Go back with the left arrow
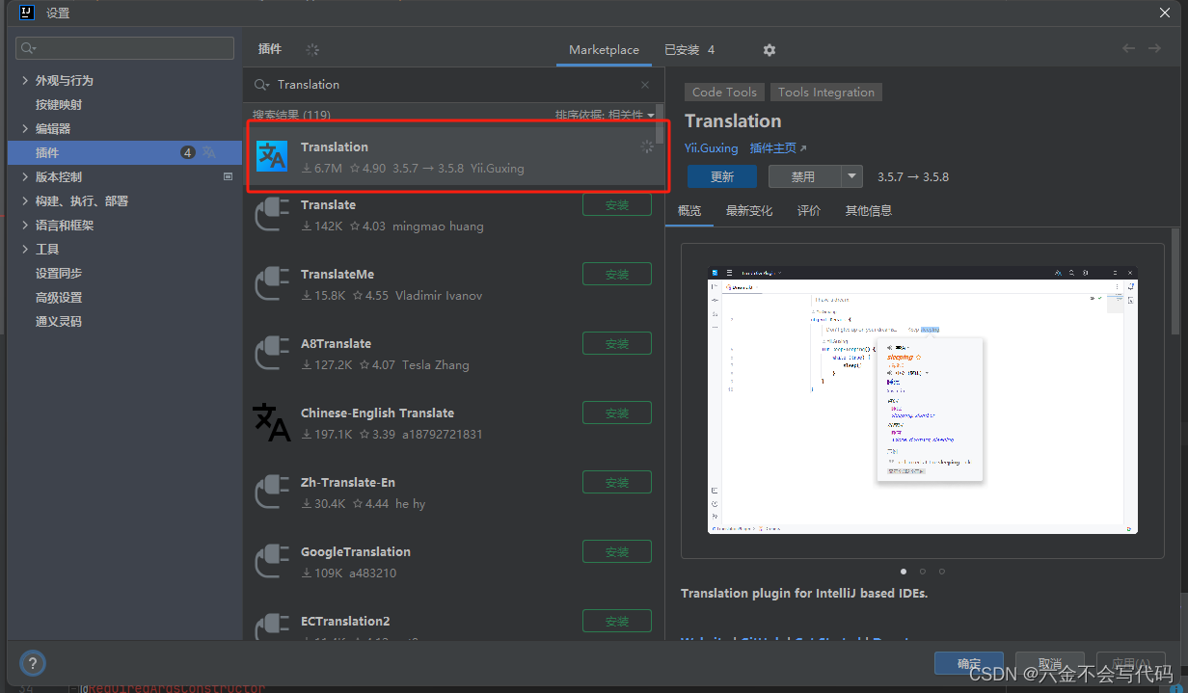Screen dimensions: 1188x693 (1128, 48)
